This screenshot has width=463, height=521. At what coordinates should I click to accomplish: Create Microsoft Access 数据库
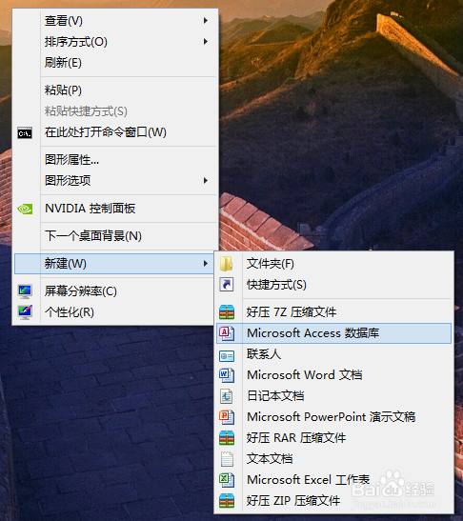[x=333, y=333]
